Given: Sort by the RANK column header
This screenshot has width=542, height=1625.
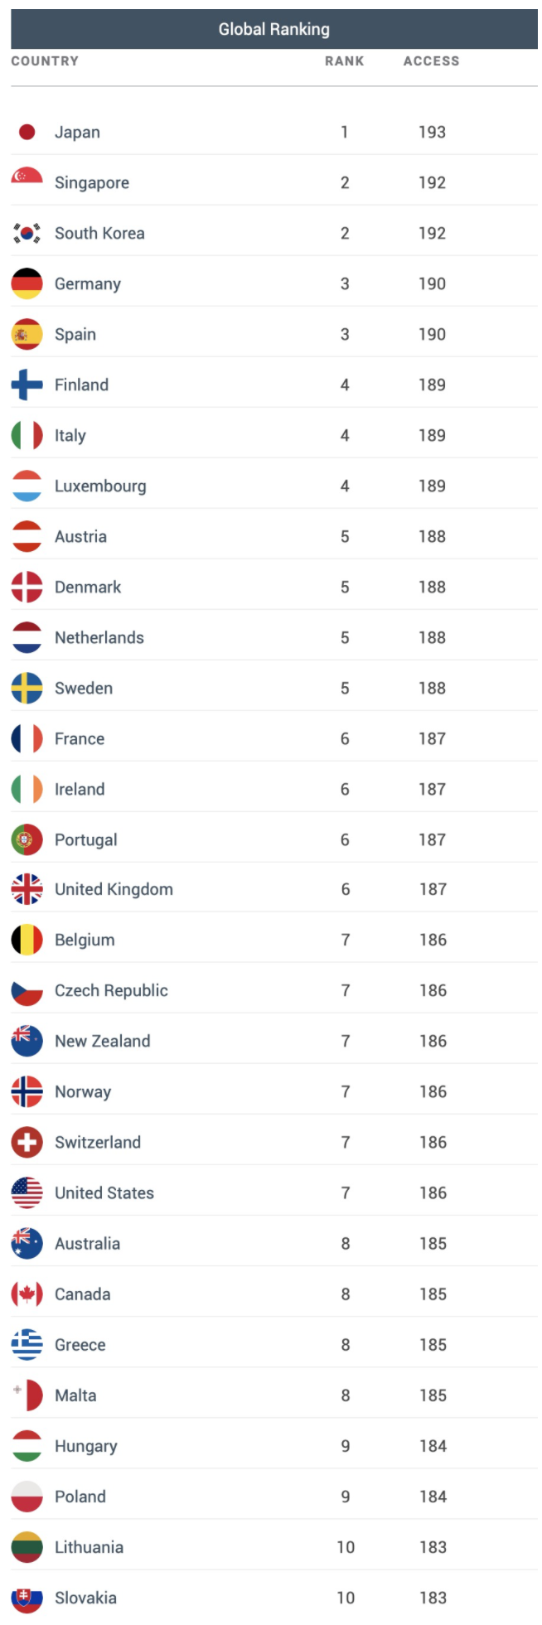Looking at the screenshot, I should pos(345,61).
